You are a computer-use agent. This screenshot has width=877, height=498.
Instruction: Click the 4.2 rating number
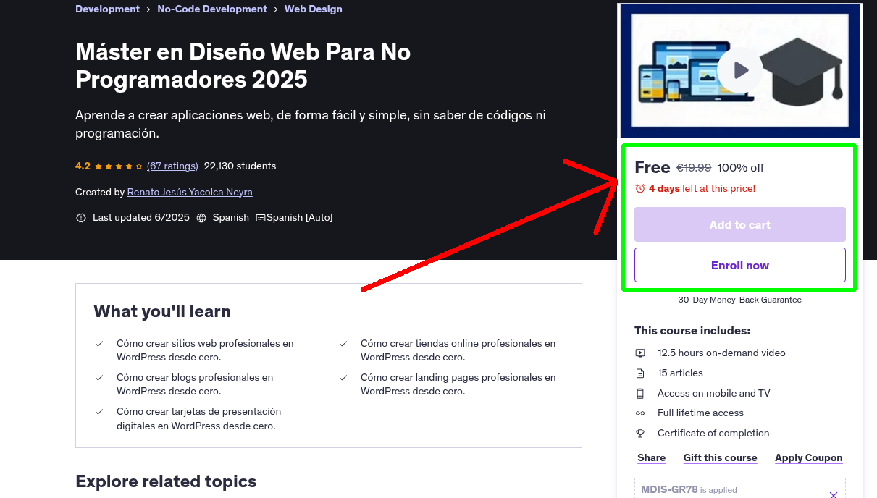click(x=83, y=166)
